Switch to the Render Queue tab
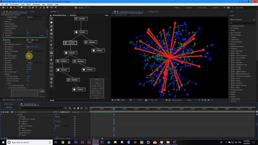This screenshot has width=258, height=145. point(9,104)
